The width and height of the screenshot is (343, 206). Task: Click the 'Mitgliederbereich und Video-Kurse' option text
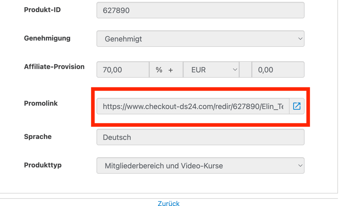pyautogui.click(x=164, y=166)
